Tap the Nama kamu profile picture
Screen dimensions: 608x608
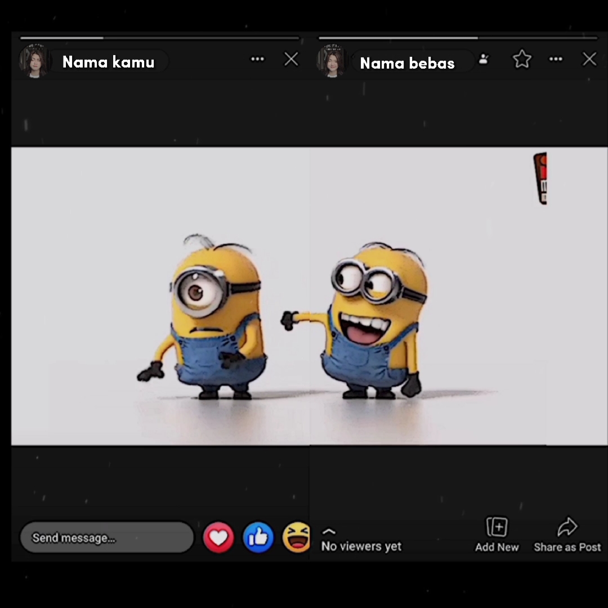click(34, 61)
